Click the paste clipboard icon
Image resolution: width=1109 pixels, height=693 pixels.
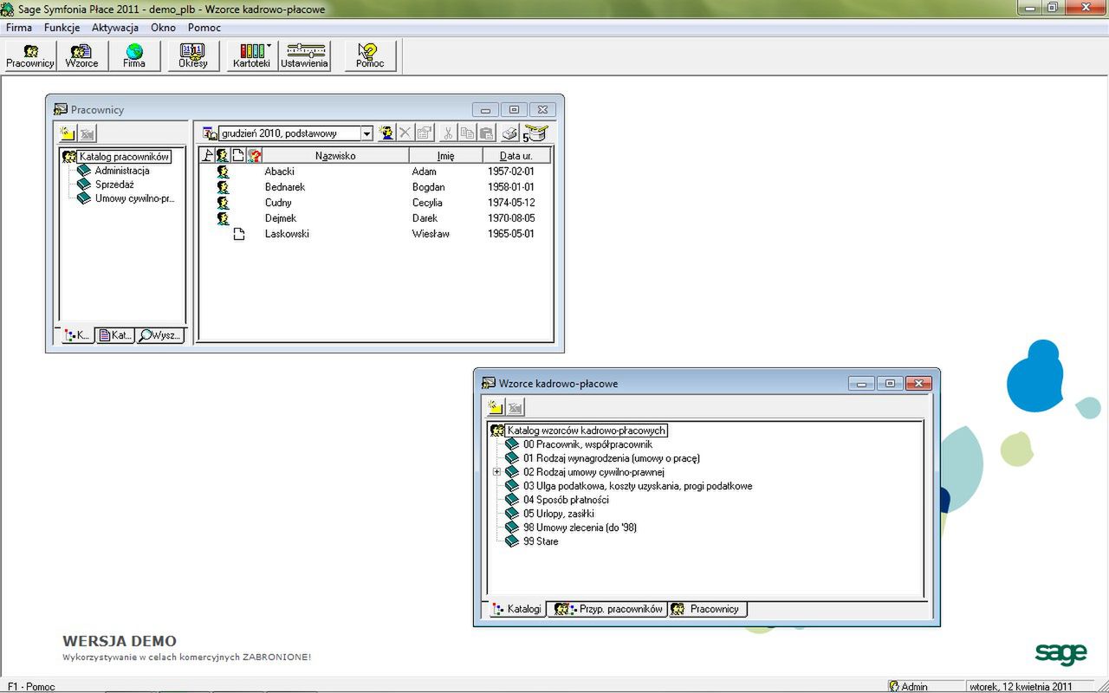[x=486, y=133]
